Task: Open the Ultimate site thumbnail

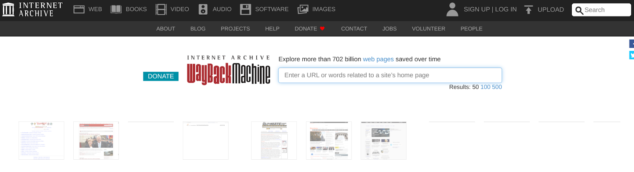Action: (274, 141)
